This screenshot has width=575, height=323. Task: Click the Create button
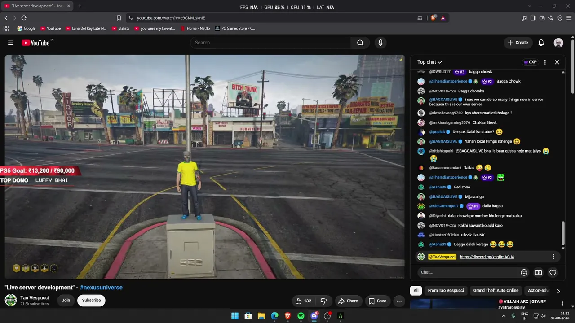517,43
